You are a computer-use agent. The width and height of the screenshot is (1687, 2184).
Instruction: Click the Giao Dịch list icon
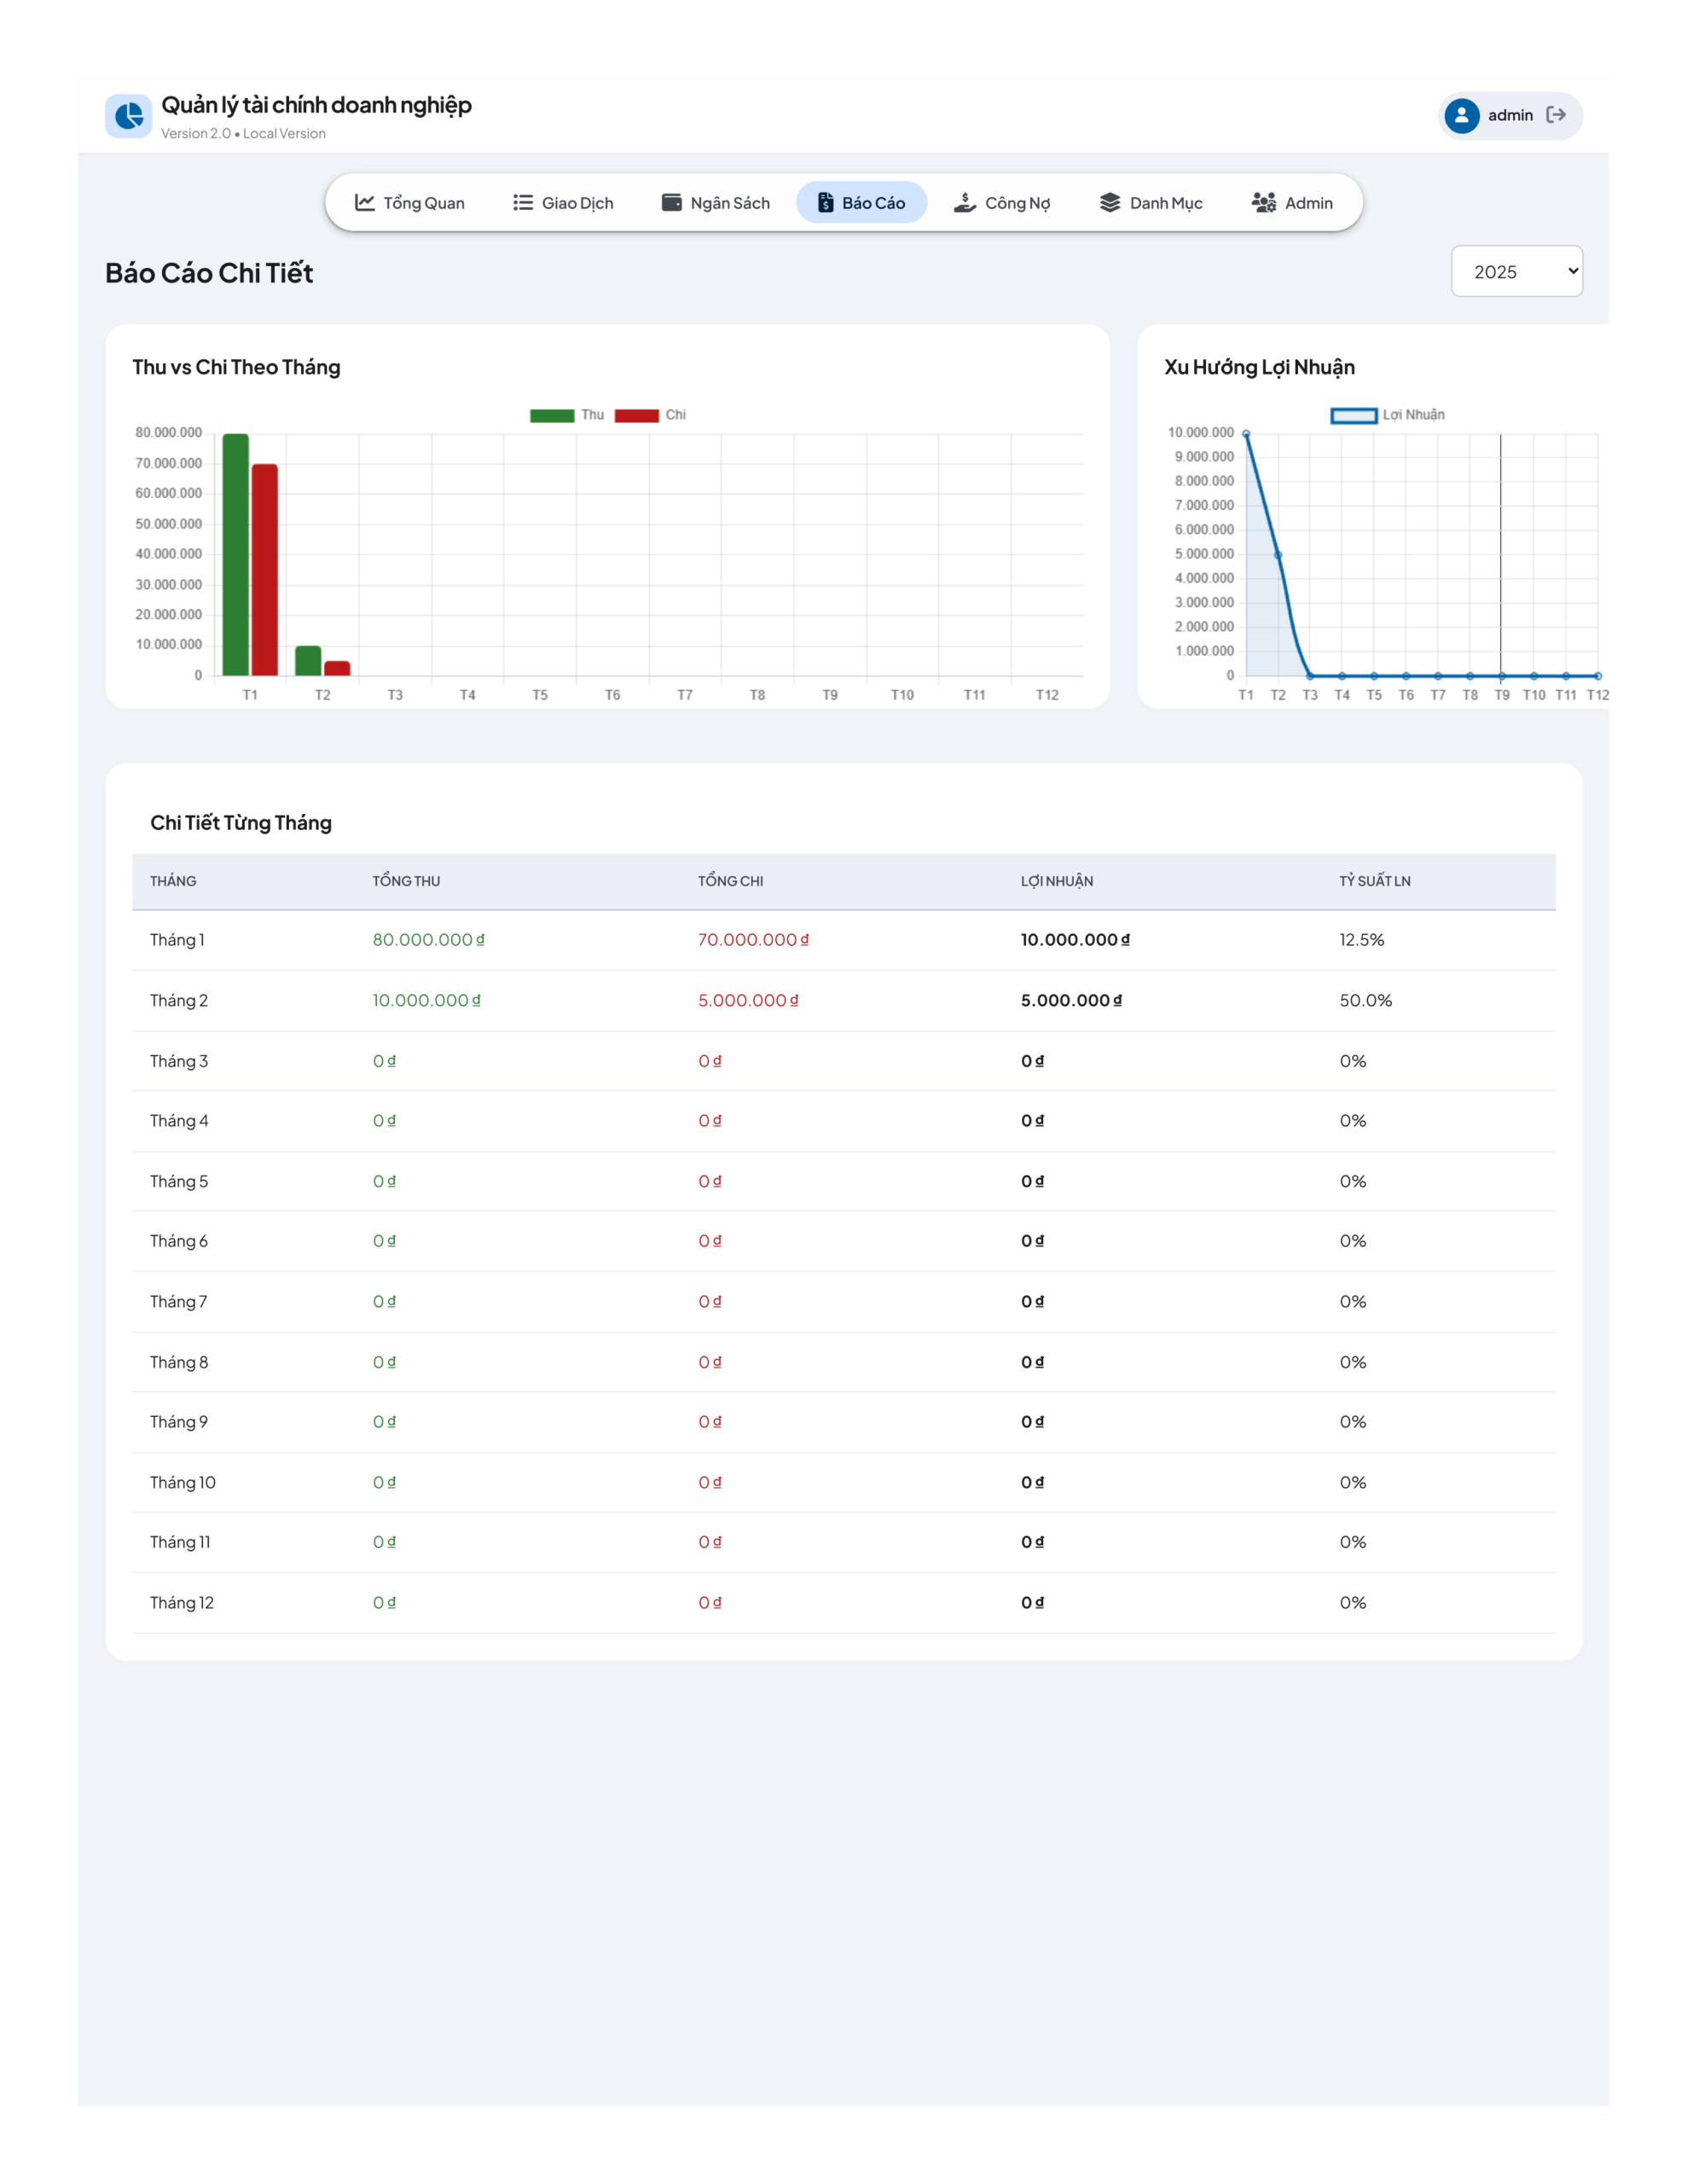coord(523,203)
